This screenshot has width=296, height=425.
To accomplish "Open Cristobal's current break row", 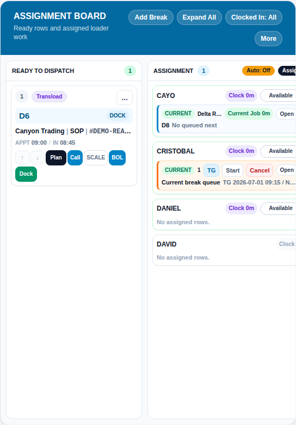I will [x=287, y=170].
